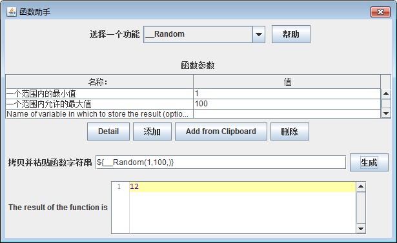Select the 一个范围内允许的最大值 row name
The width and height of the screenshot is (397, 243).
click(x=99, y=104)
